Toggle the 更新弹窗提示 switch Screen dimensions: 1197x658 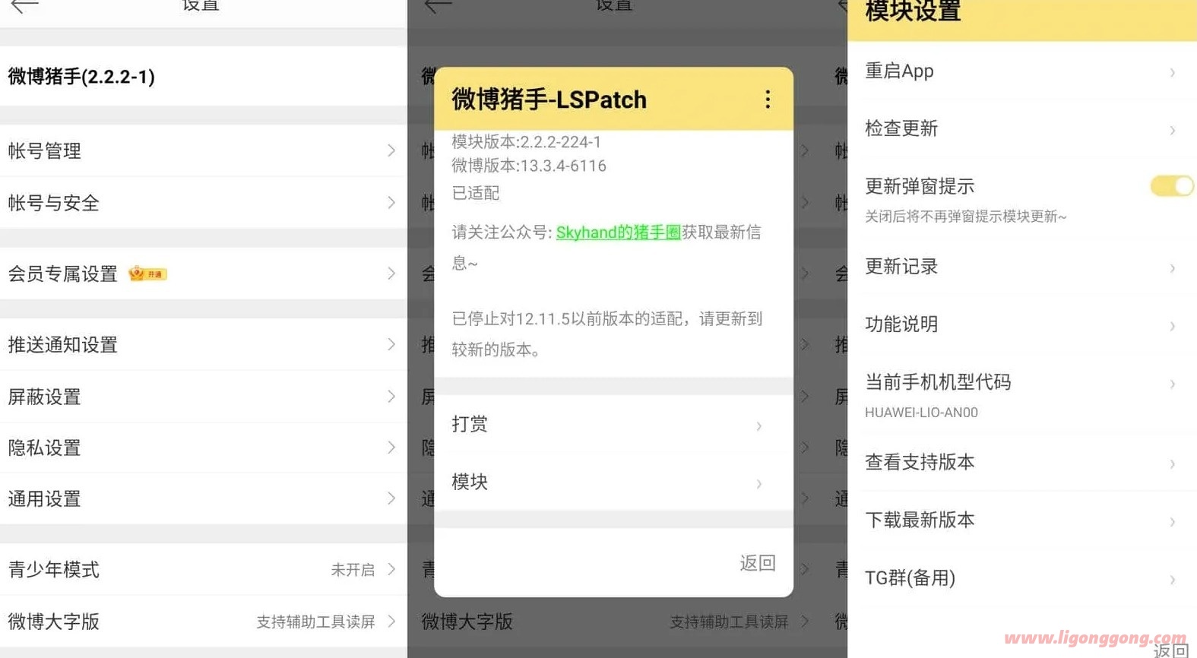tap(1171, 186)
